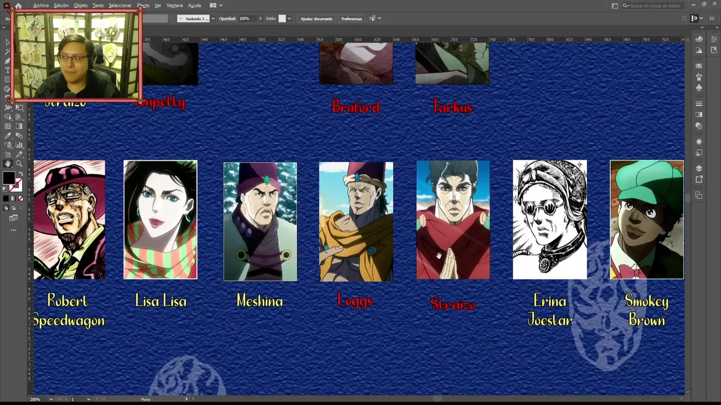Select the Artboard tool
The width and height of the screenshot is (721, 405).
point(8,154)
